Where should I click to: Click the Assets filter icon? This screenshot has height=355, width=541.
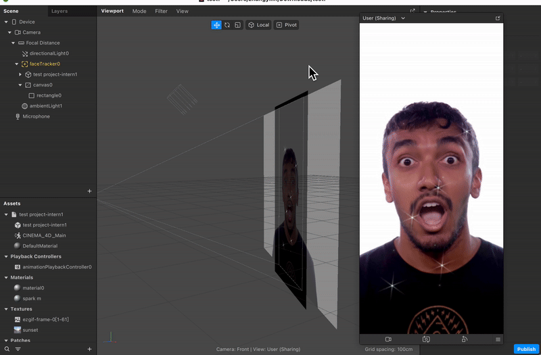[x=18, y=349]
